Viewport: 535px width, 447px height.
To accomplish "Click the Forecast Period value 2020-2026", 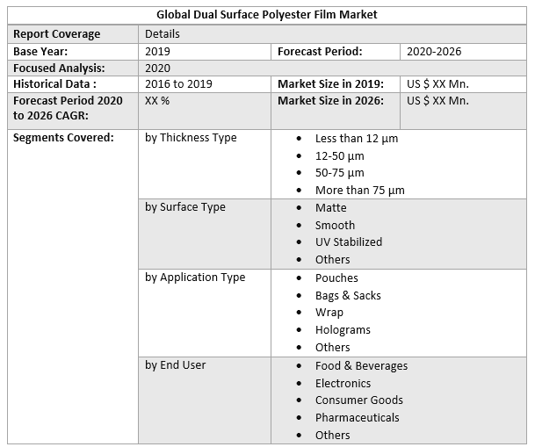I will coord(434,51).
